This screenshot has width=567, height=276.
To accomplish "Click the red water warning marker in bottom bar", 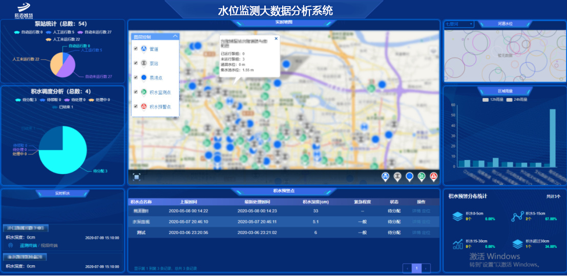I will [433, 177].
